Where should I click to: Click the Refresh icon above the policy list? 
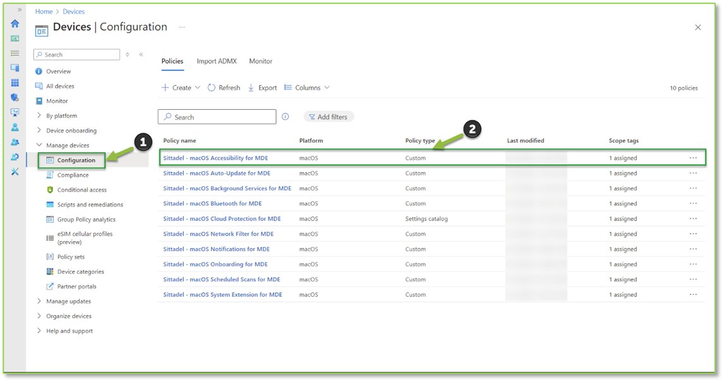[224, 87]
